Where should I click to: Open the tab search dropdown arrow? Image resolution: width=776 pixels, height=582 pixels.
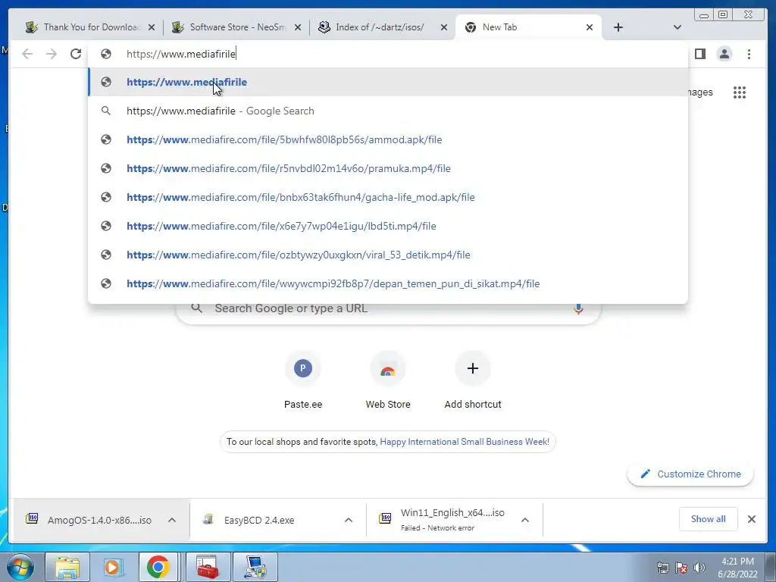pyautogui.click(x=677, y=27)
